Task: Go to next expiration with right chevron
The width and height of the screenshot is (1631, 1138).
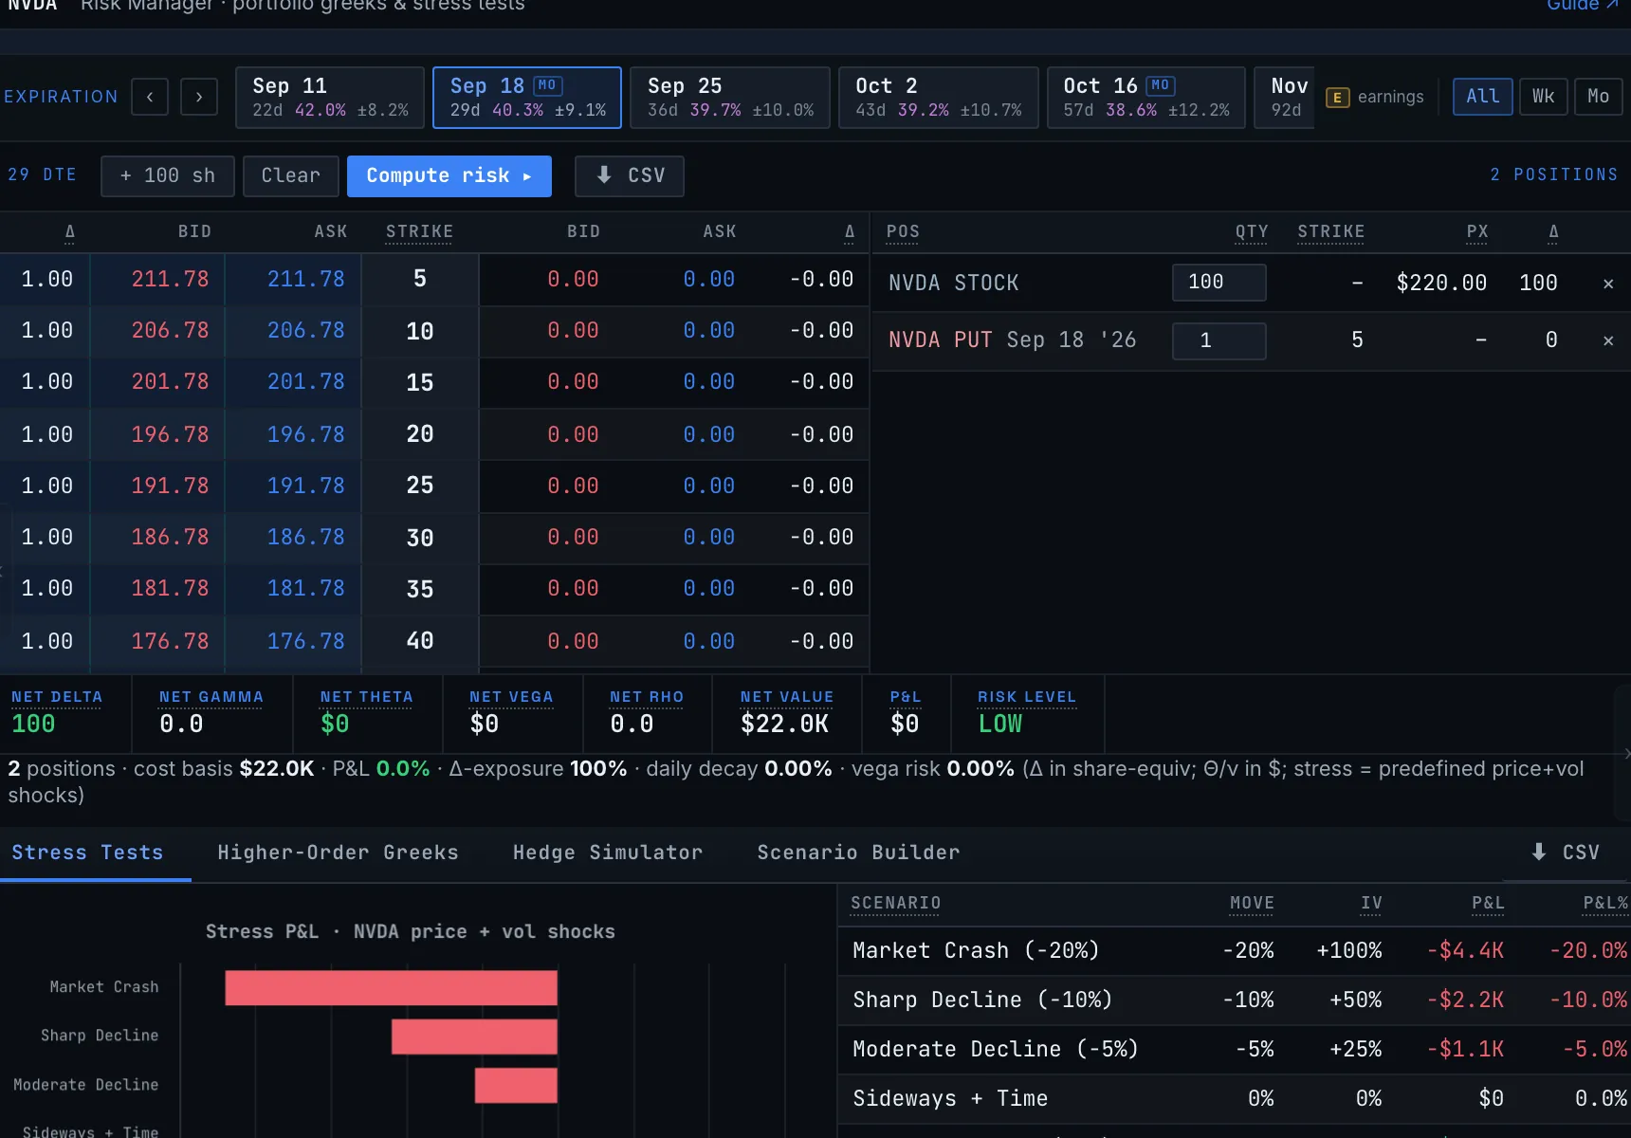Action: (199, 97)
